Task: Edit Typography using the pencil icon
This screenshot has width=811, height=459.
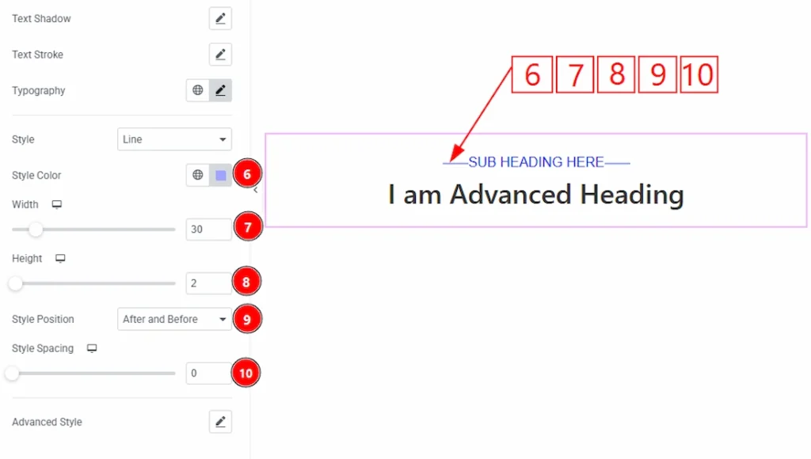Action: click(220, 91)
